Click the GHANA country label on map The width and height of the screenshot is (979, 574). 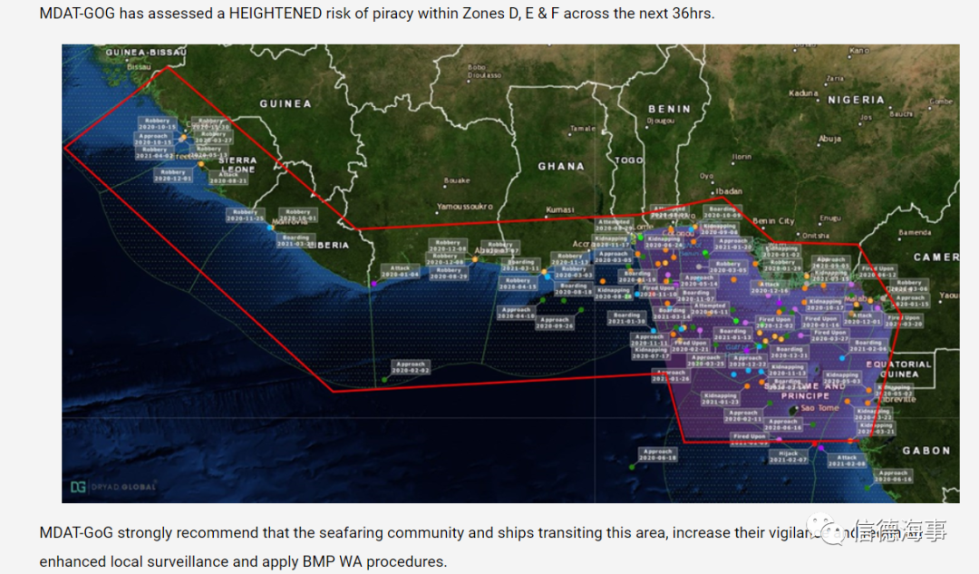tap(561, 167)
